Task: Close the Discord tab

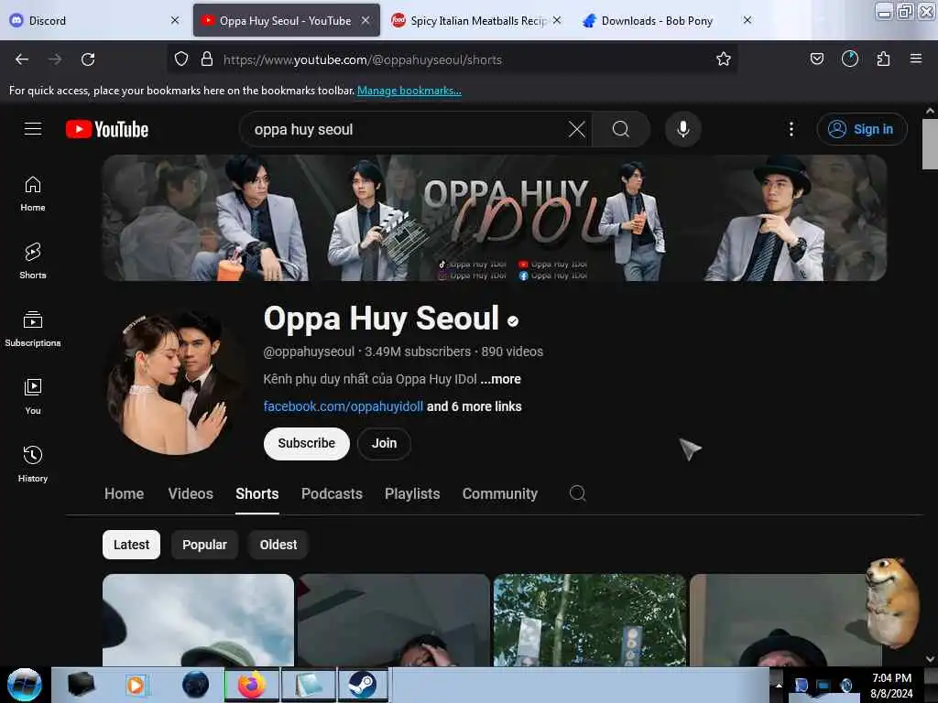Action: coord(175,20)
